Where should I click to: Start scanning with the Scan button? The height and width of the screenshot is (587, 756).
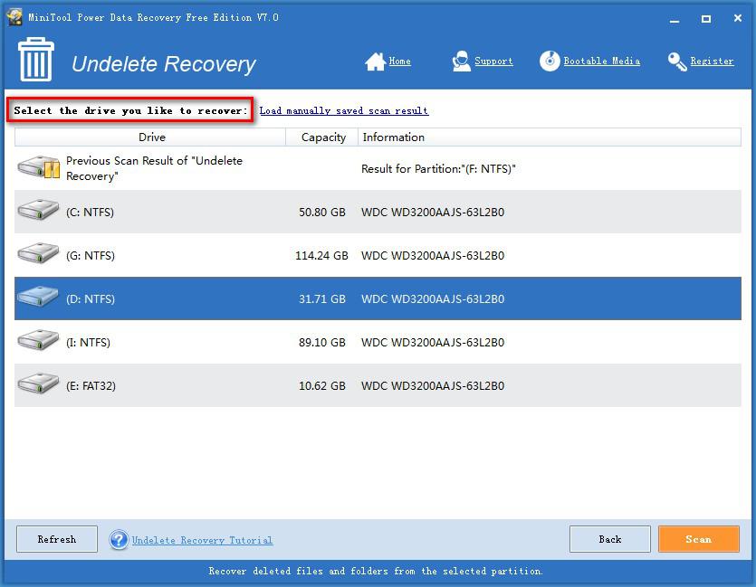[699, 539]
